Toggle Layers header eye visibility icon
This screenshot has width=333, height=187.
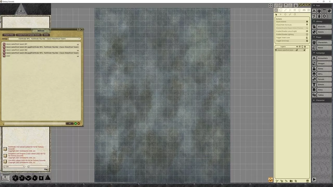297,47
